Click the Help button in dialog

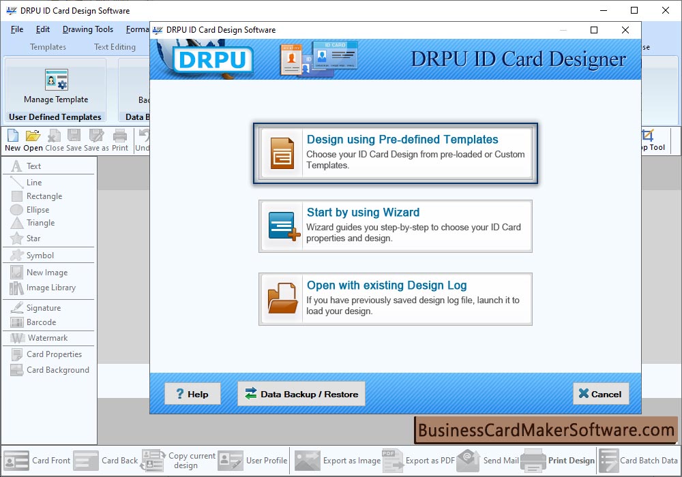(192, 394)
